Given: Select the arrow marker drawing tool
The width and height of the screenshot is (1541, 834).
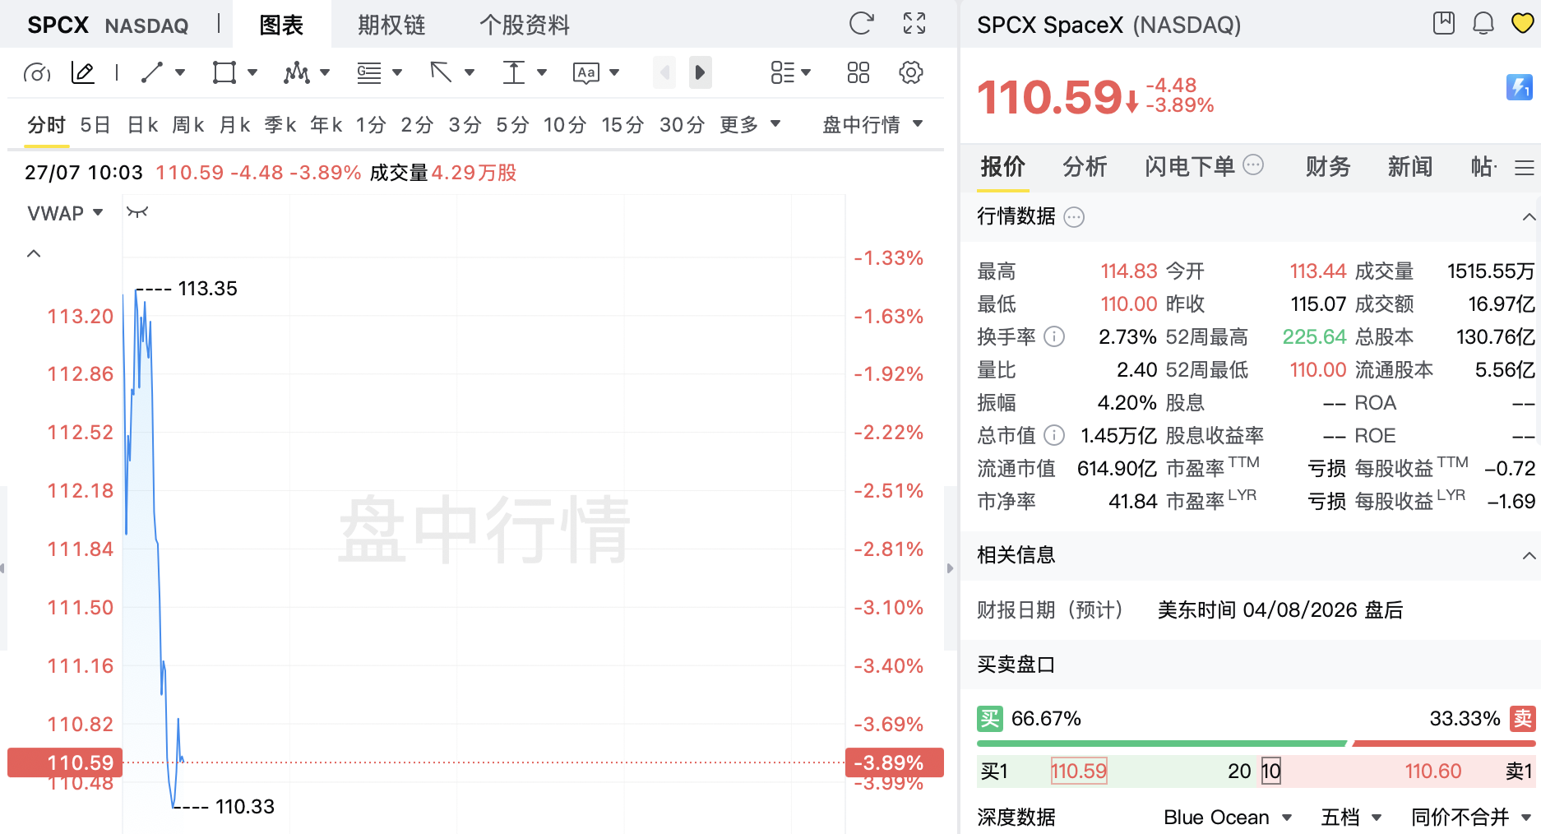Looking at the screenshot, I should click(x=442, y=72).
